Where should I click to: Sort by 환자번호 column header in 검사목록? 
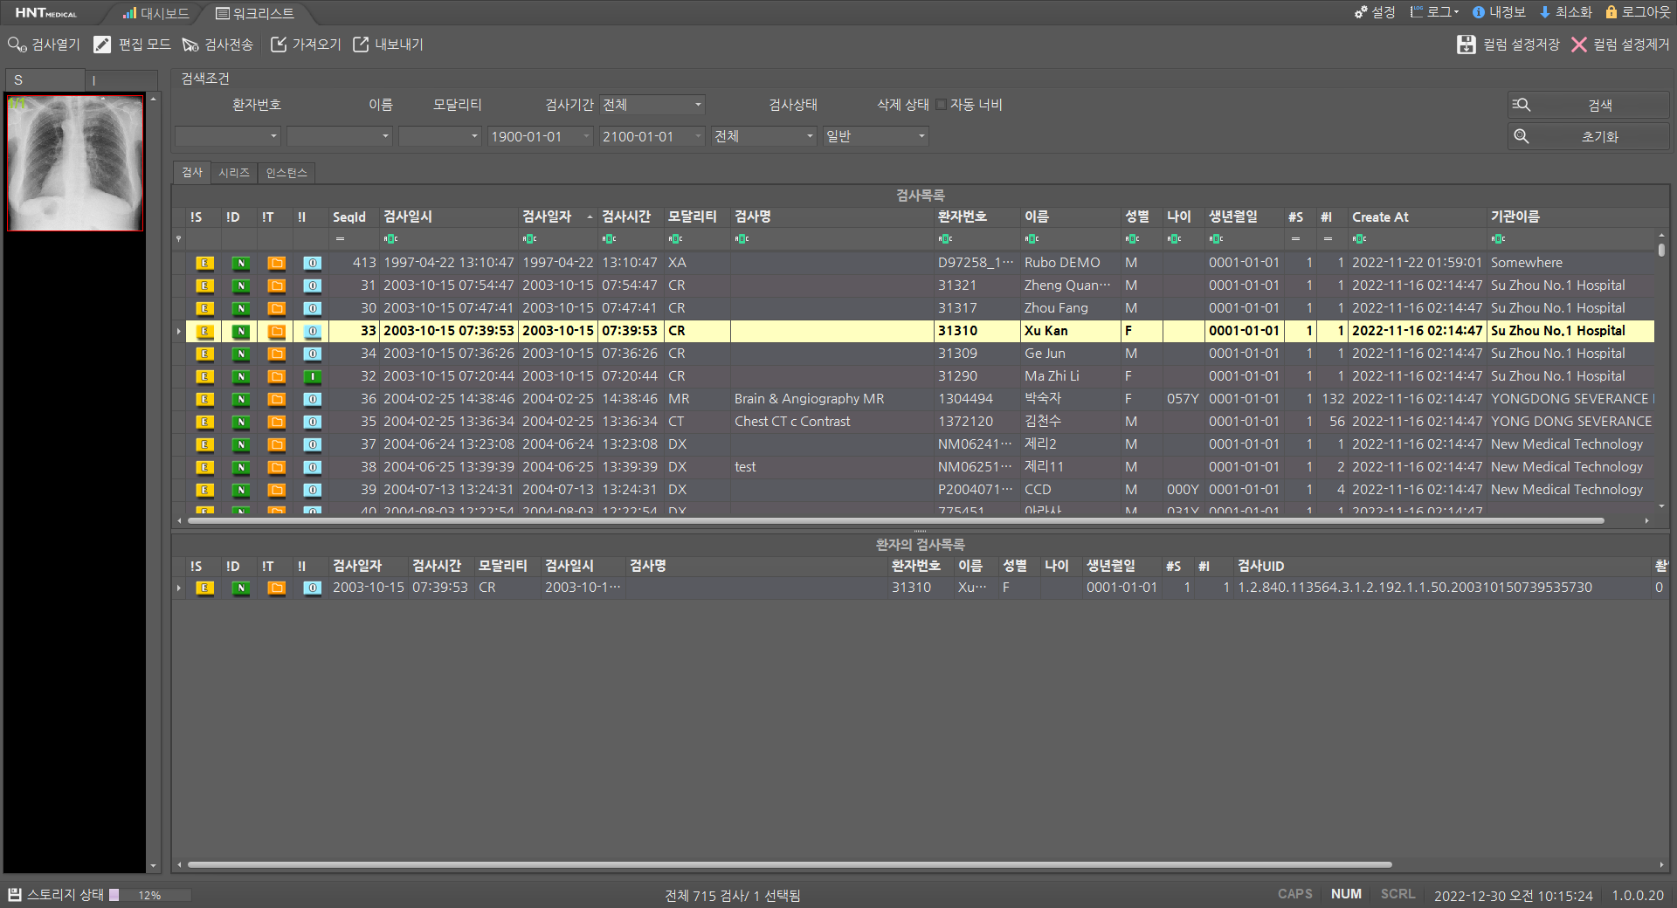pos(977,217)
